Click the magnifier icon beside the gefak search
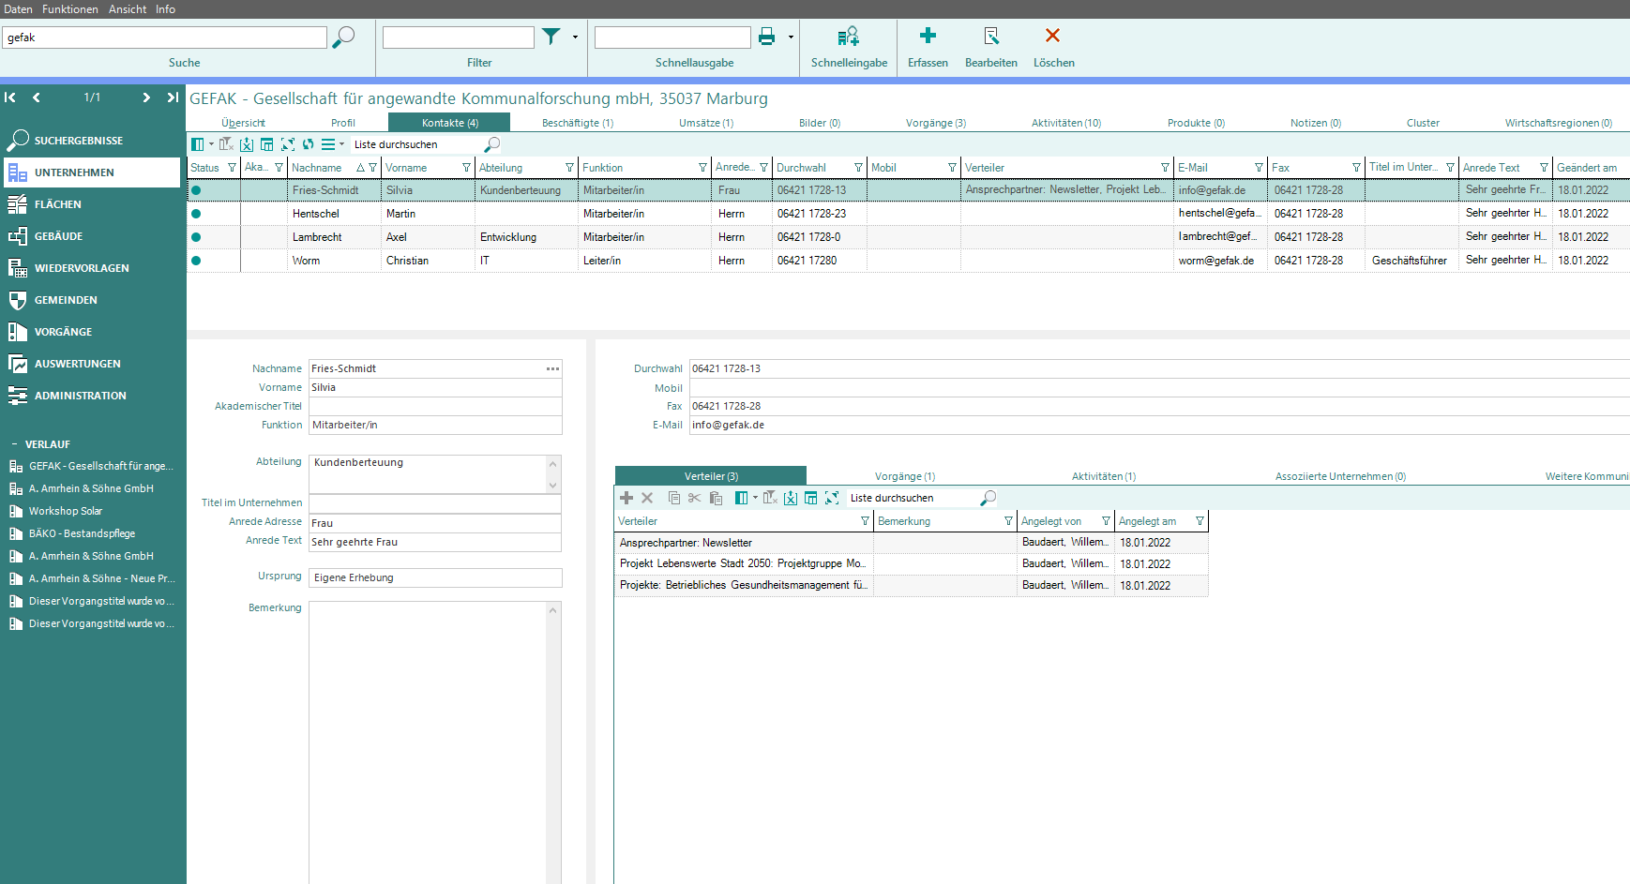This screenshot has width=1630, height=884. click(x=344, y=37)
